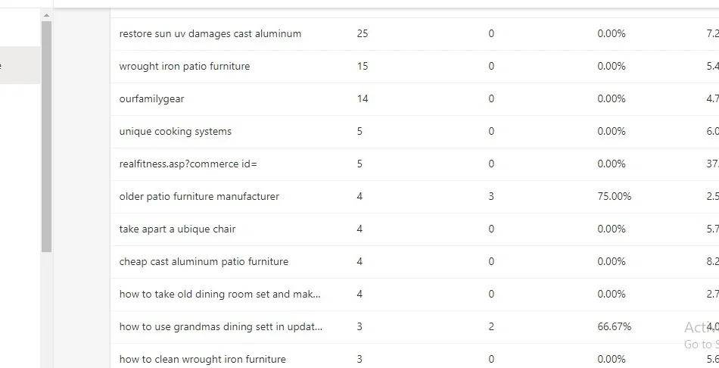Select the highlighted sidebar menu item
This screenshot has width=719, height=368.
(20, 65)
